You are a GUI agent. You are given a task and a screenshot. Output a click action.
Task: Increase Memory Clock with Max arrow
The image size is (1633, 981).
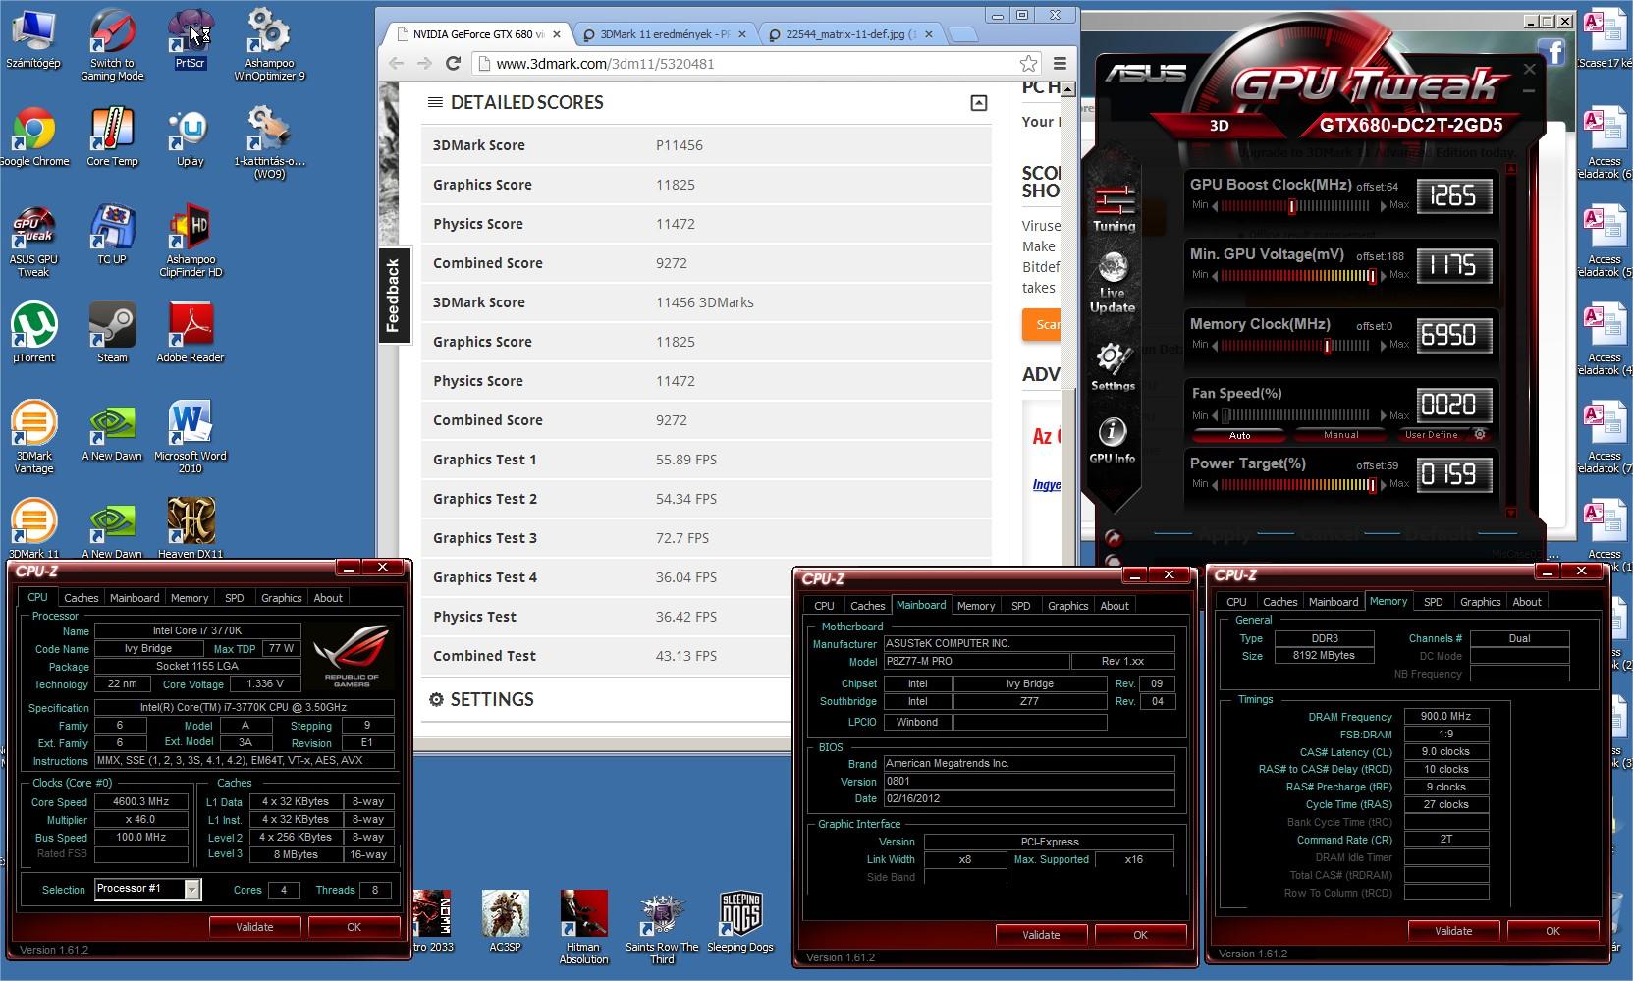1385,346
